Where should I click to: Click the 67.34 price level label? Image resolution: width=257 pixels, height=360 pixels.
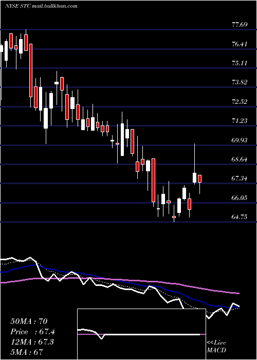[x=240, y=178]
